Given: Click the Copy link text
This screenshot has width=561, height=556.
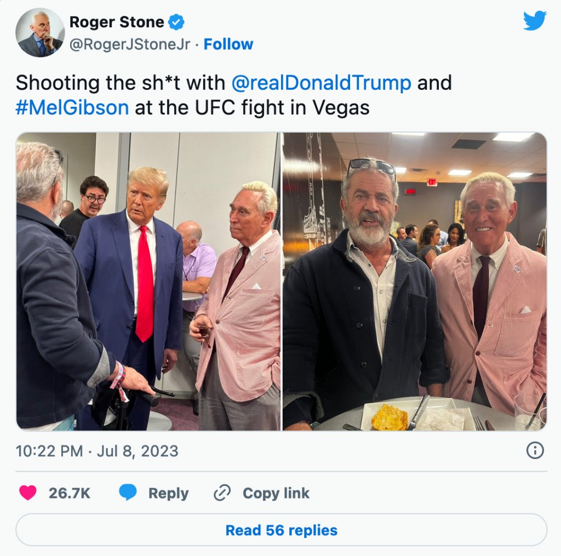Looking at the screenshot, I should pos(276,493).
